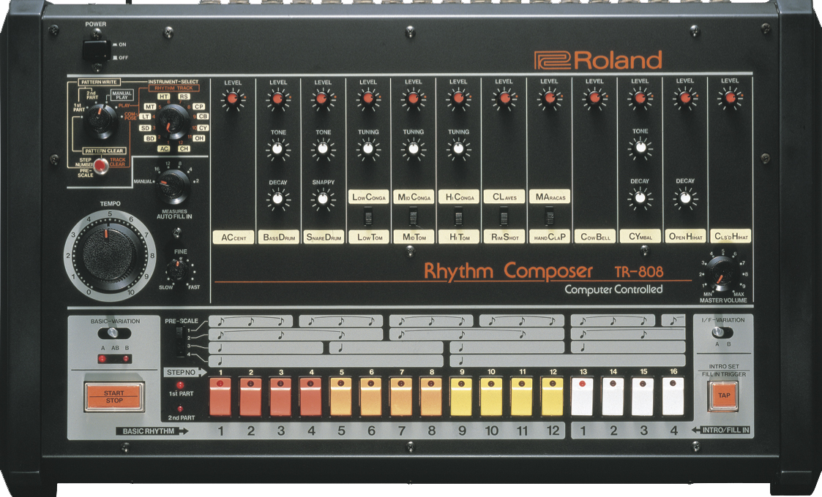Adjust the SnareDrum LEVEL knob

click(x=323, y=99)
